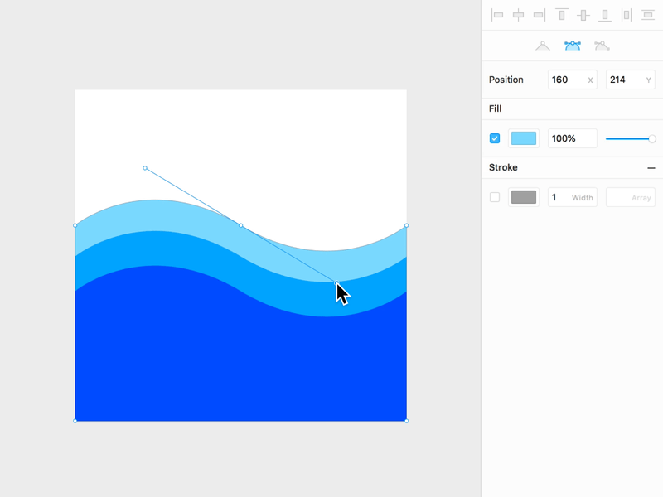Click the align horizontal centers icon
The image size is (663, 497).
coord(518,15)
